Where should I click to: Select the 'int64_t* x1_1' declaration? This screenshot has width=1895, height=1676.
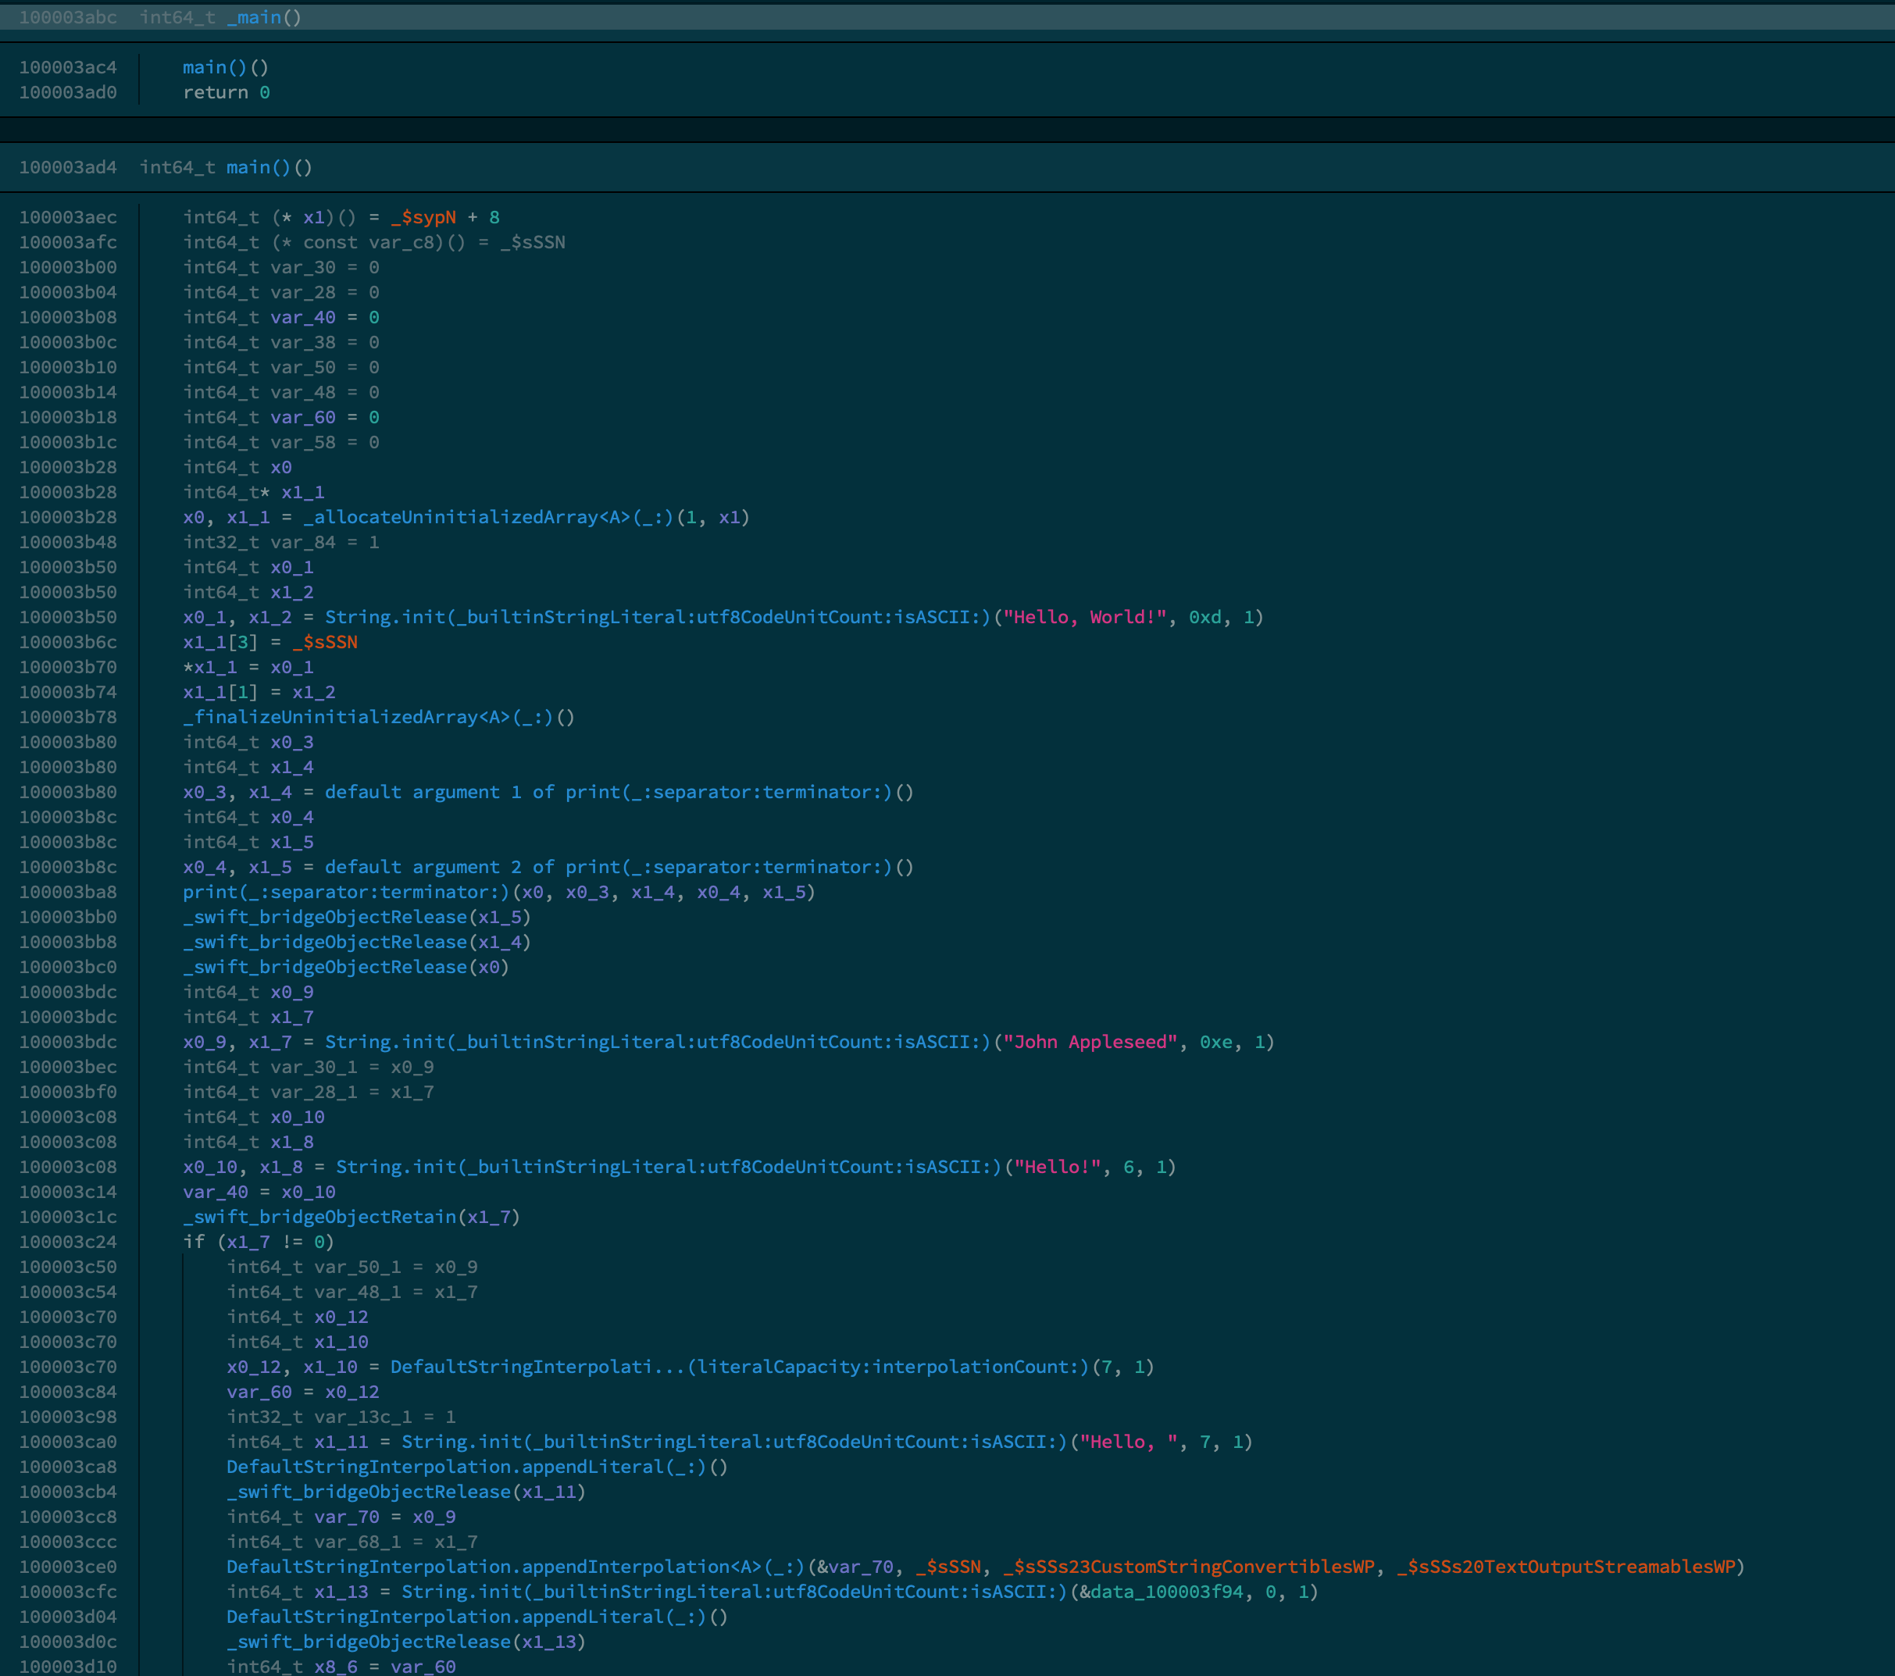(253, 493)
